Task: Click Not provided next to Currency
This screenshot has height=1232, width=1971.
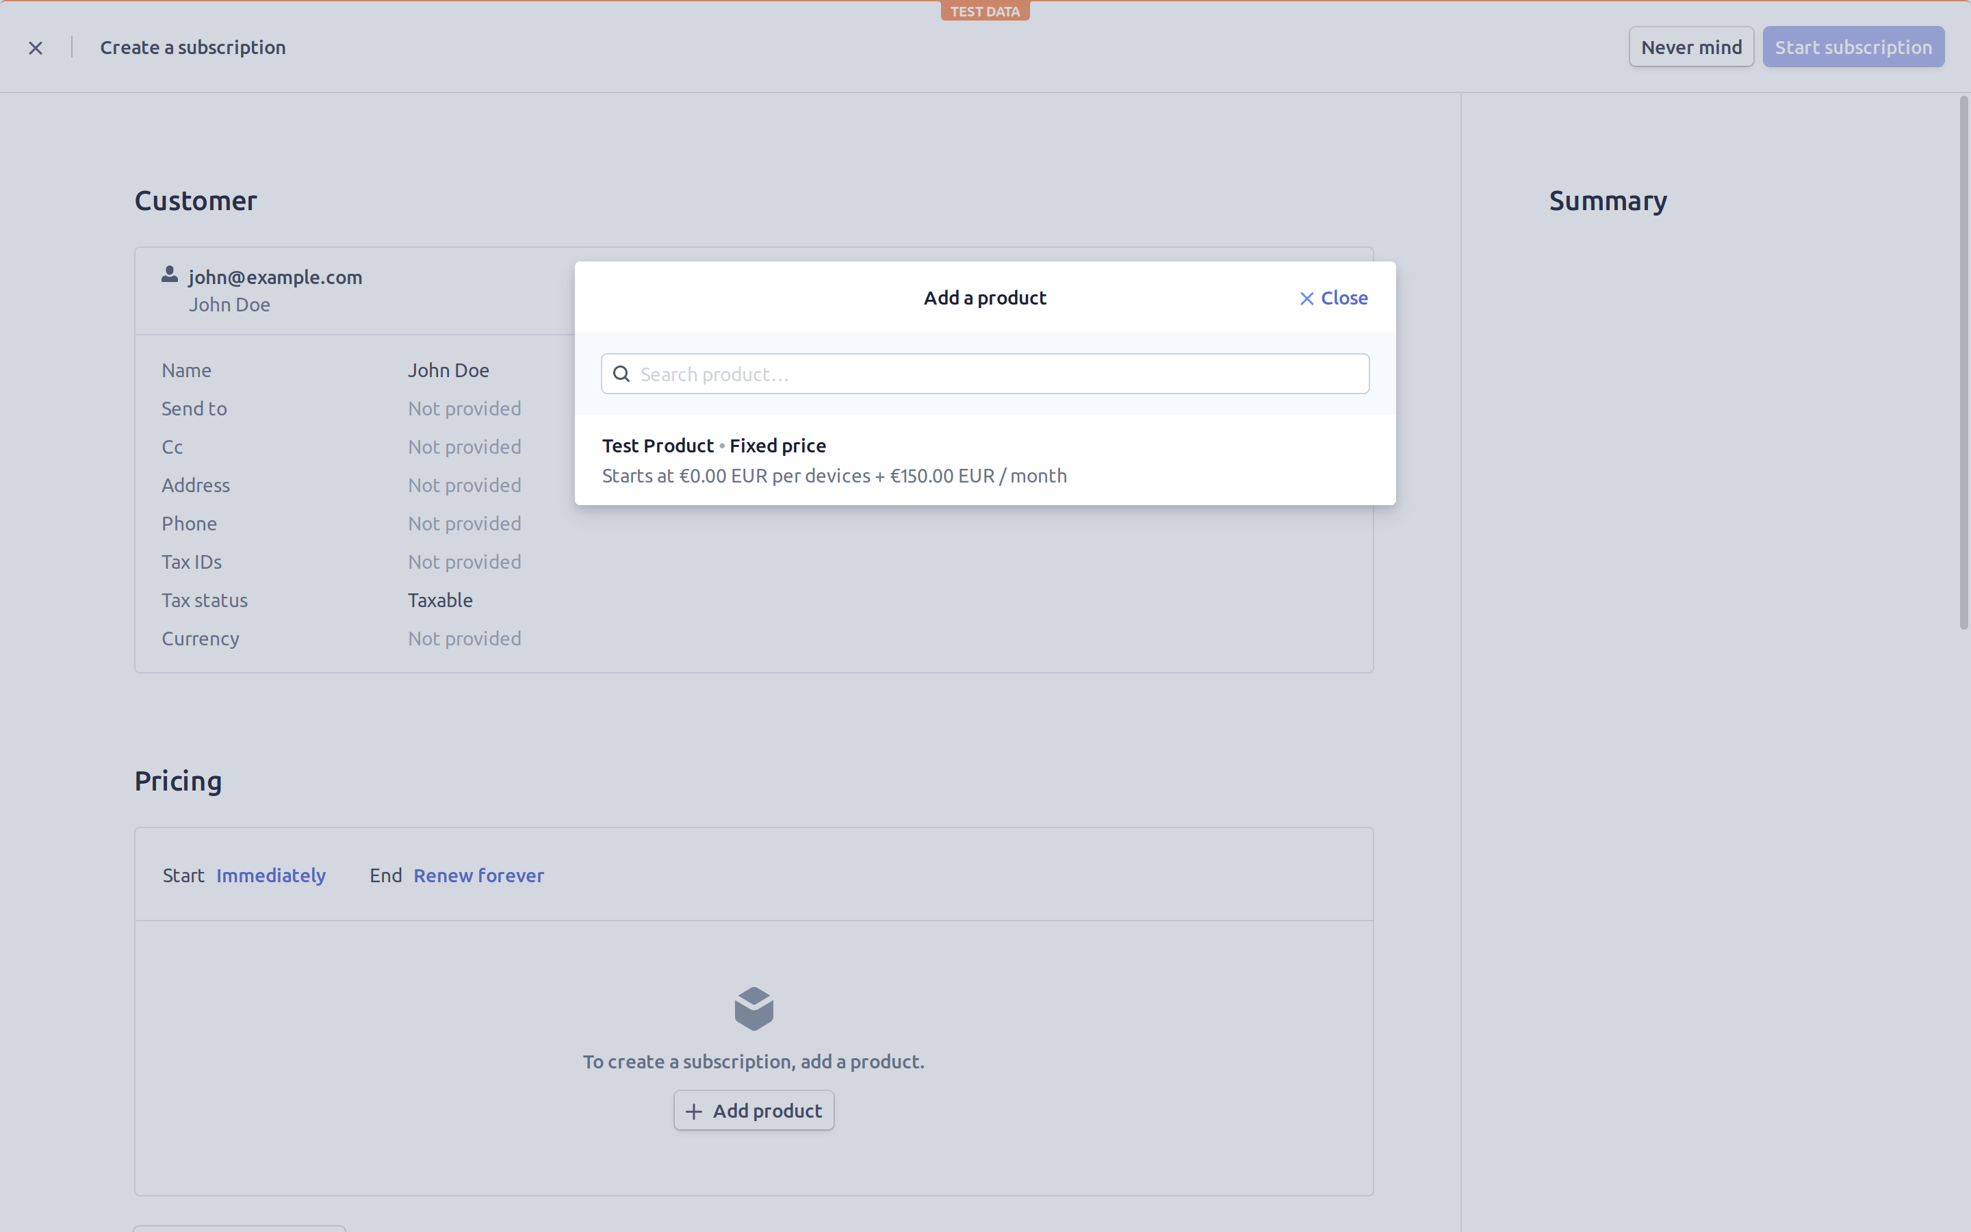Action: tap(463, 639)
